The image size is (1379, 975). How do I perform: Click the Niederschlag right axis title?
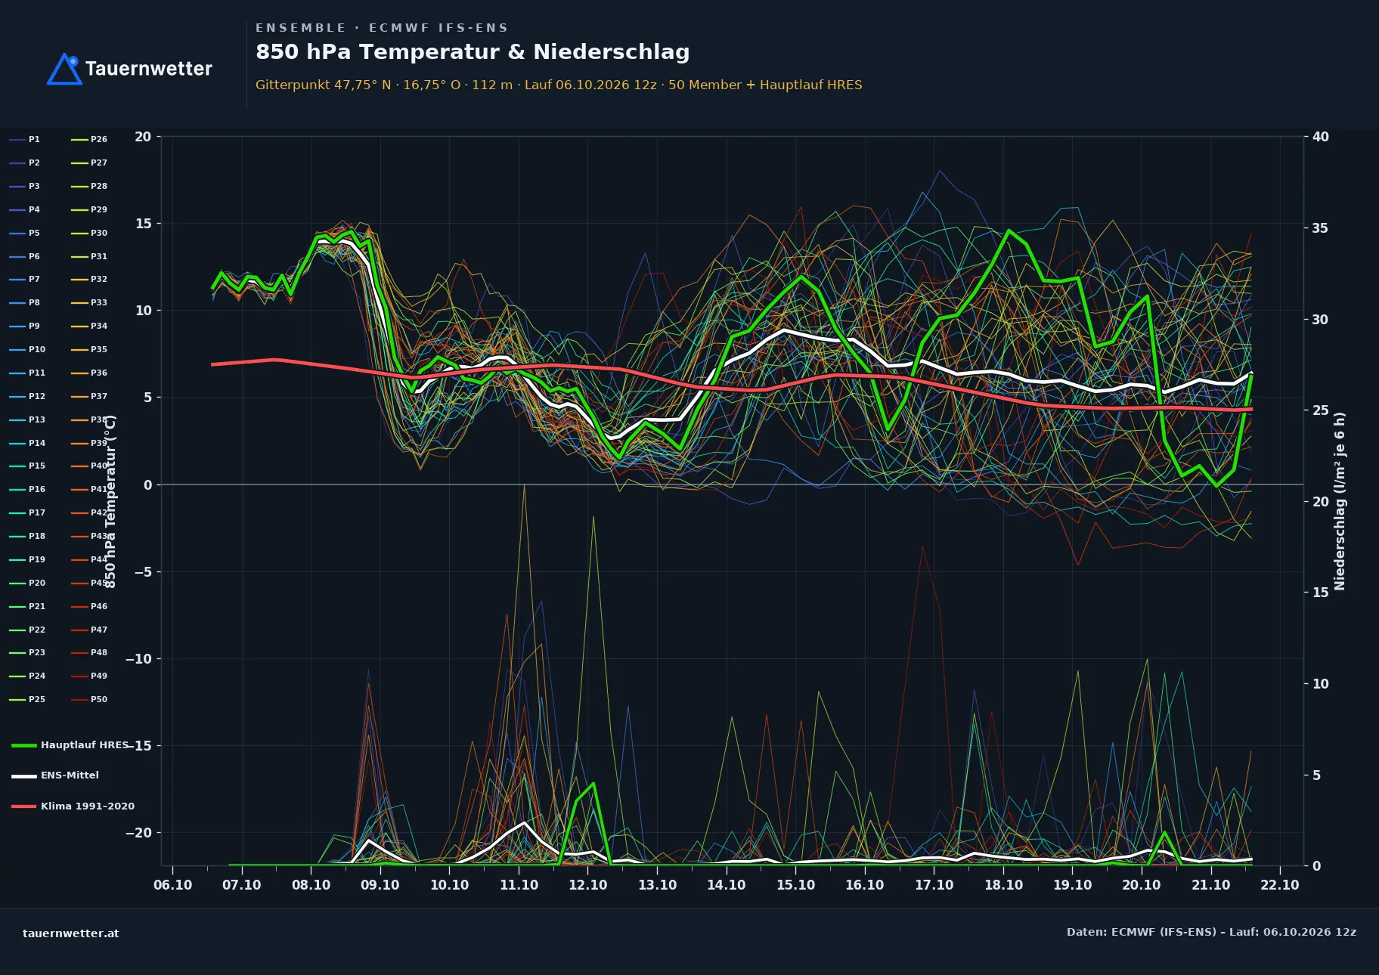click(1340, 501)
